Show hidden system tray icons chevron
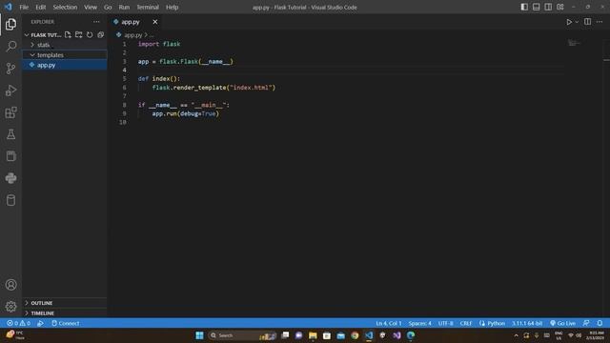This screenshot has width=610, height=343. [517, 335]
